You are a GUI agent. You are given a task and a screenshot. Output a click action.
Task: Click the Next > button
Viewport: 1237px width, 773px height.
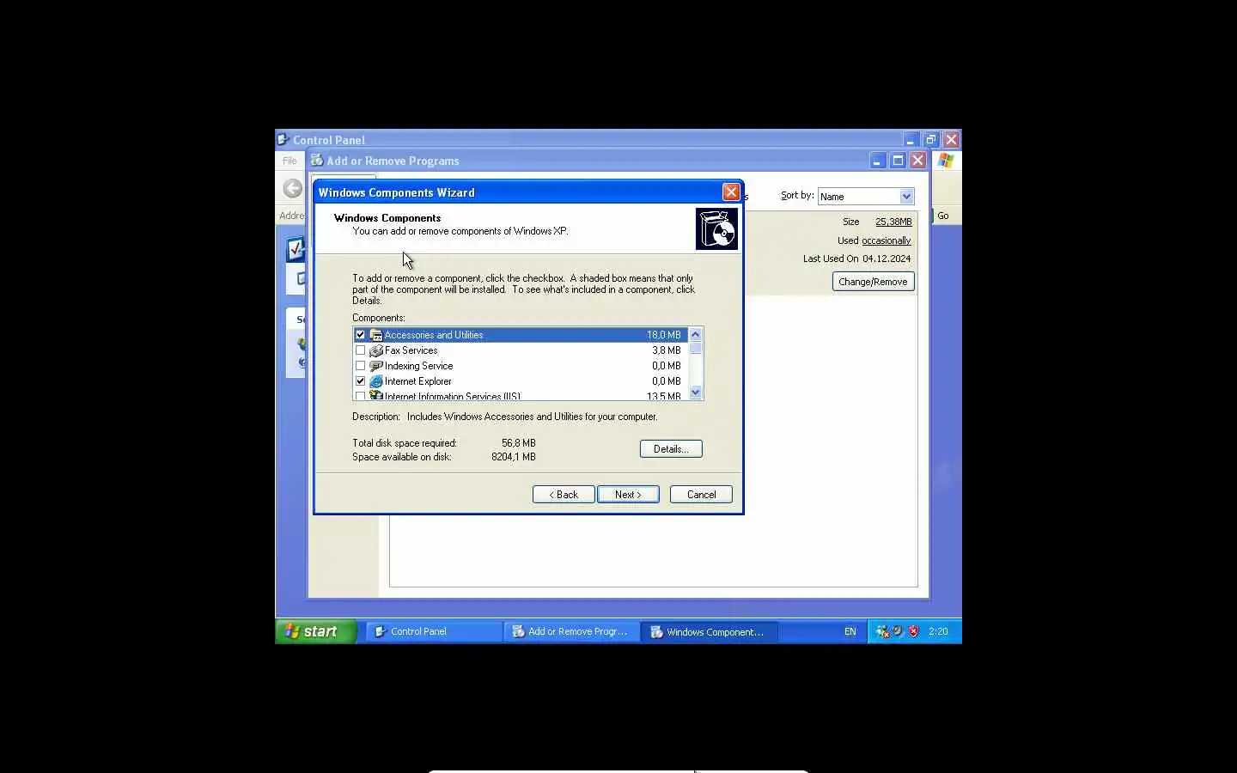tap(628, 495)
